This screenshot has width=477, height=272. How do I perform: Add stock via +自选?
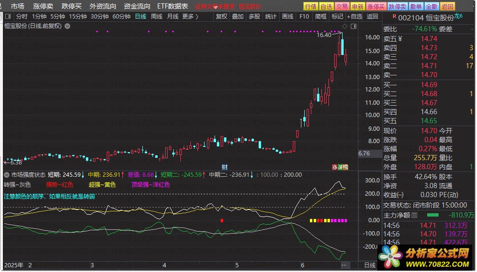tap(355, 17)
